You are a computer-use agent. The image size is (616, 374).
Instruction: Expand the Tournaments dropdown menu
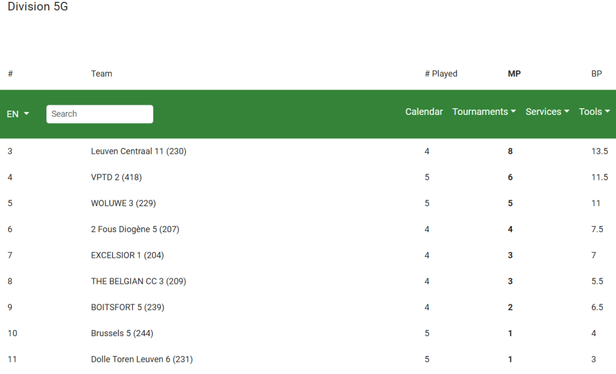pyautogui.click(x=484, y=112)
